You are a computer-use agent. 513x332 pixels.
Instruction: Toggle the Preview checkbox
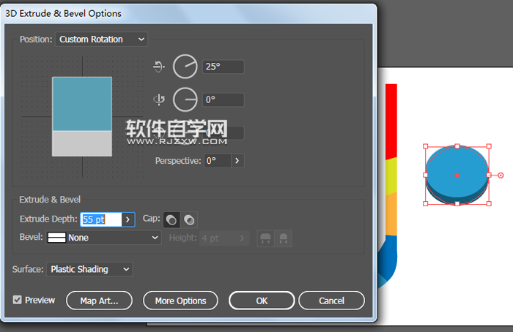pos(18,300)
